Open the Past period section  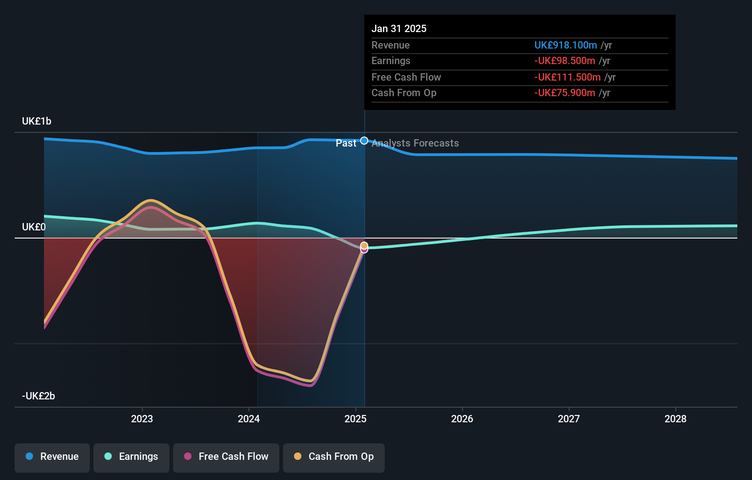347,143
